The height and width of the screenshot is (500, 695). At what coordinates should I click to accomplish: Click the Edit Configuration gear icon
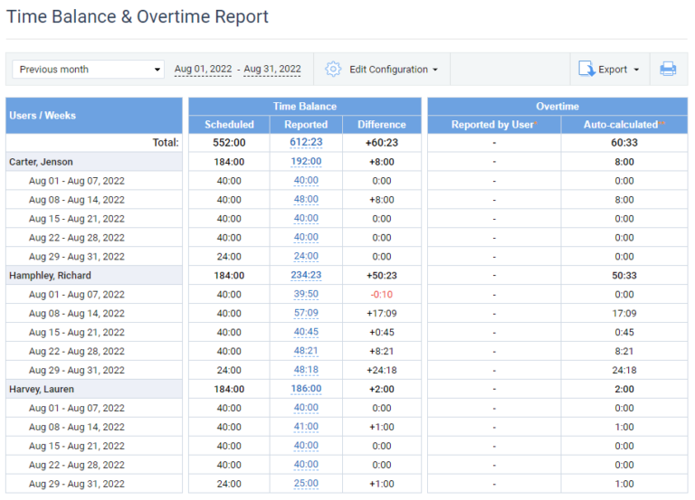click(x=333, y=69)
